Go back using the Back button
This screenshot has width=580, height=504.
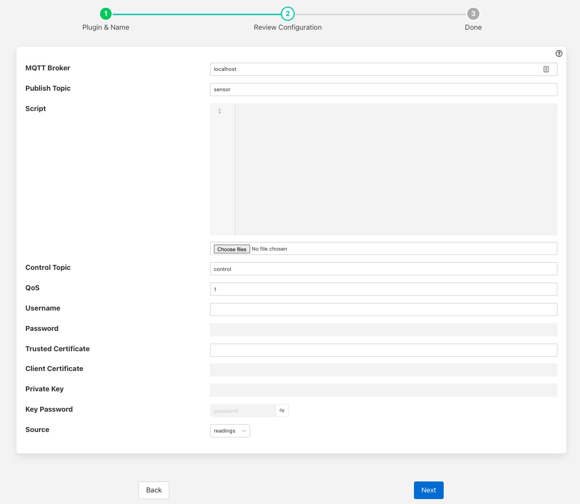153,490
